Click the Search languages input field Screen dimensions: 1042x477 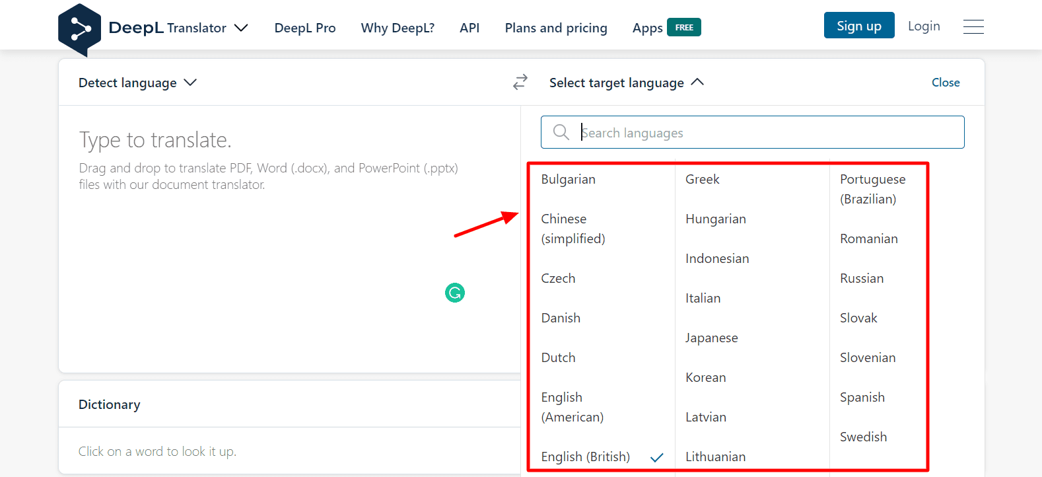point(766,133)
